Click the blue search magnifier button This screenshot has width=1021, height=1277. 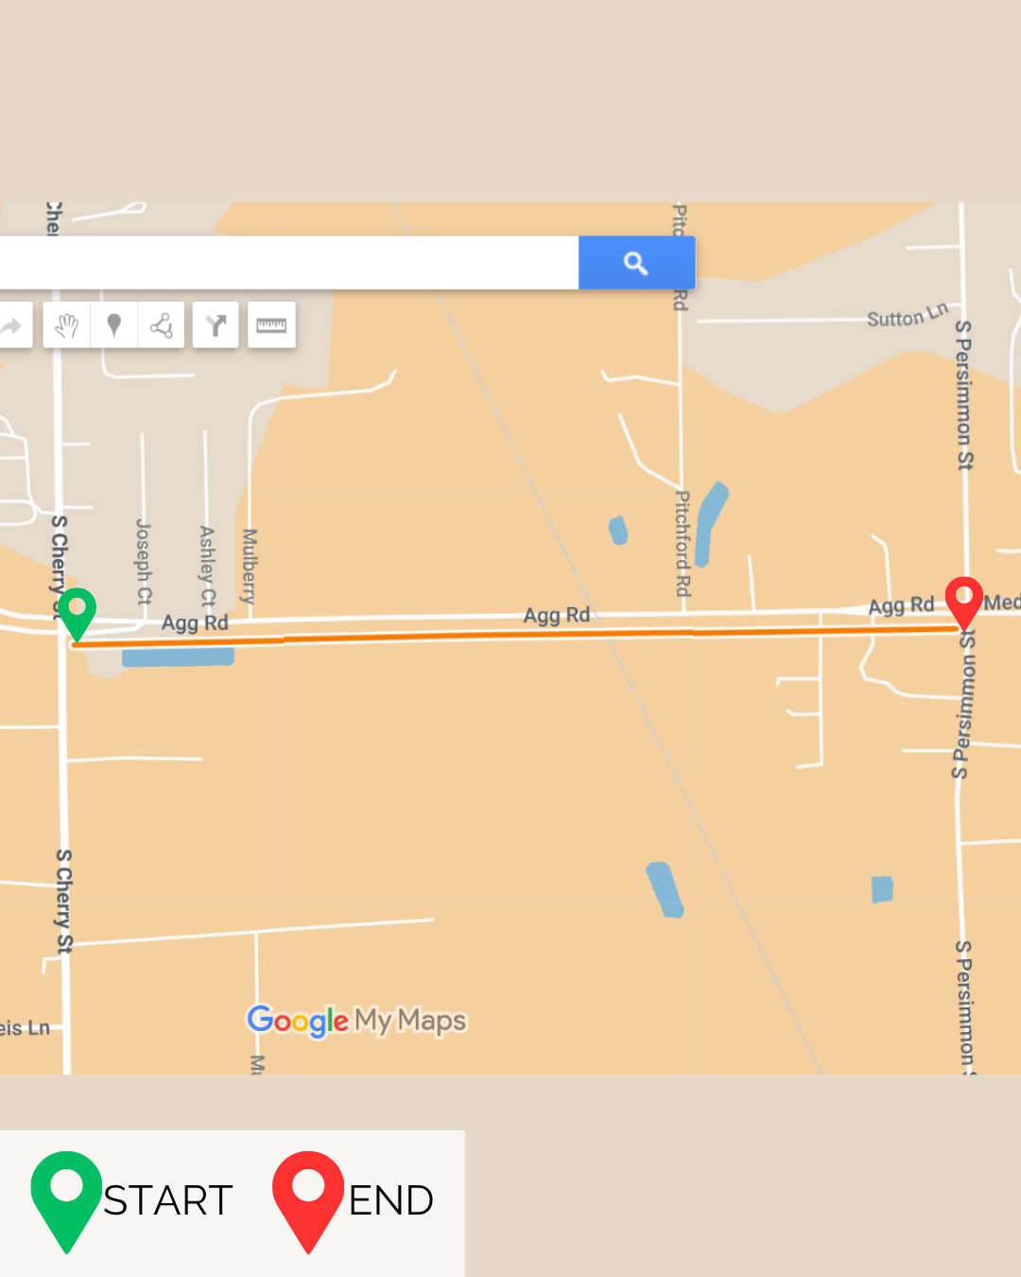pyautogui.click(x=636, y=263)
